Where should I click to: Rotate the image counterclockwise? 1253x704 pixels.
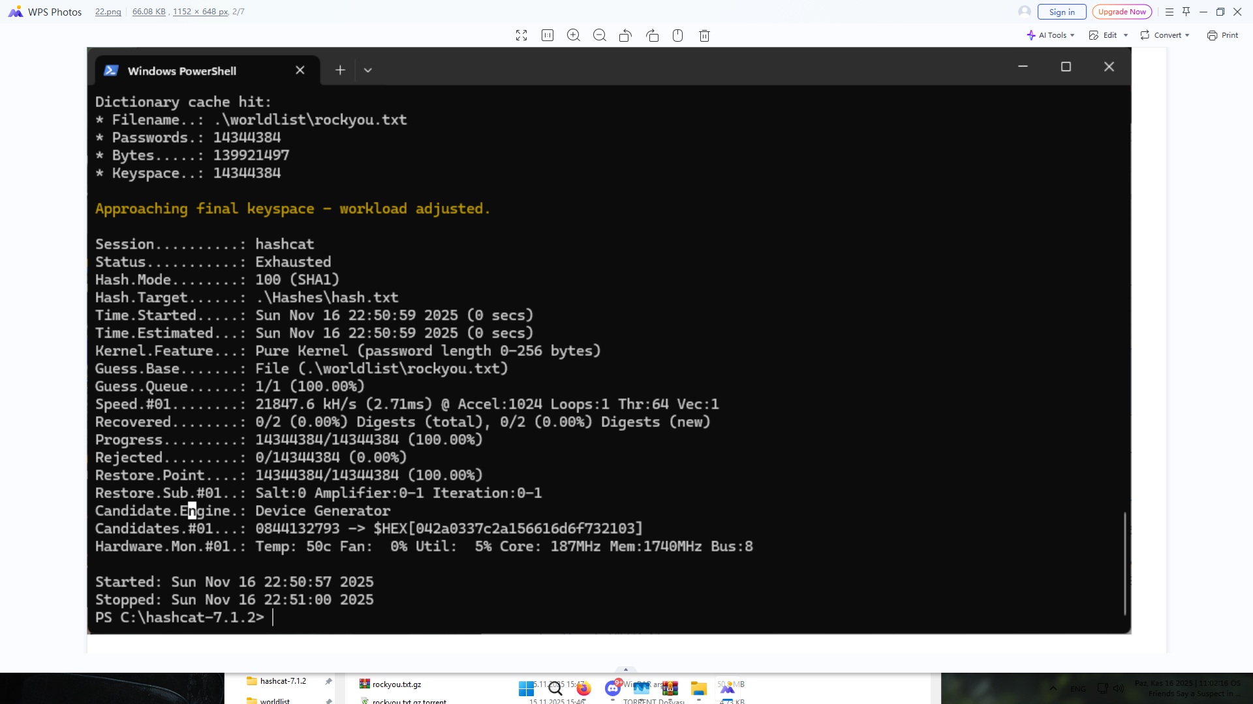point(625,35)
